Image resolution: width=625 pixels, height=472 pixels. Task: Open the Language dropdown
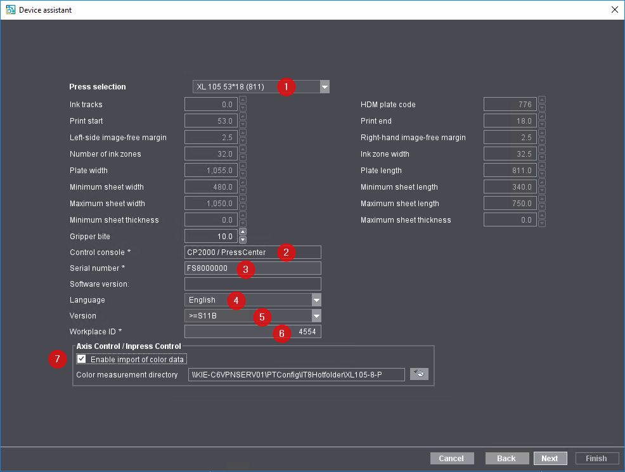[316, 299]
